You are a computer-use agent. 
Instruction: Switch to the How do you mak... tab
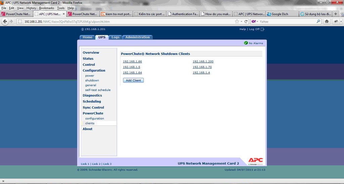216,14
